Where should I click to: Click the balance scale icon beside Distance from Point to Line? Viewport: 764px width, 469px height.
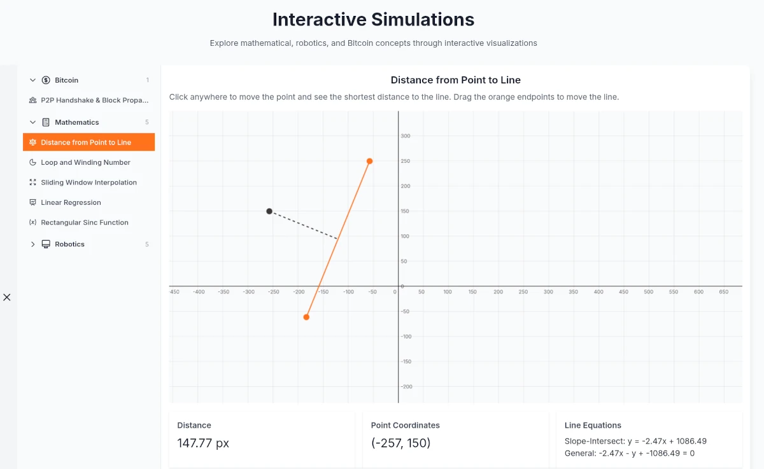click(x=33, y=143)
